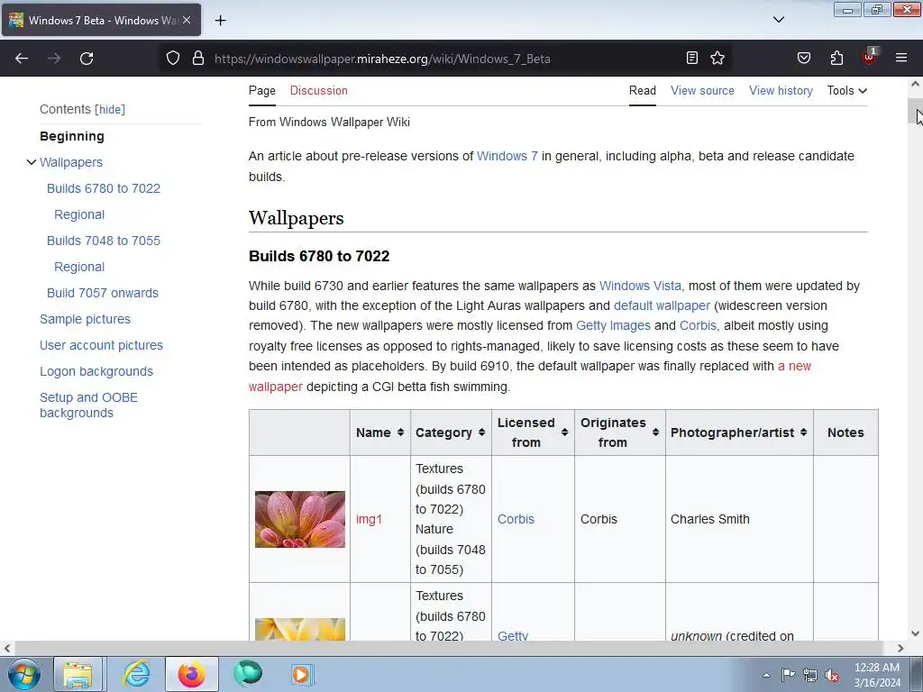
Task: Click the vertical page scrollbar thumb
Action: [x=915, y=112]
